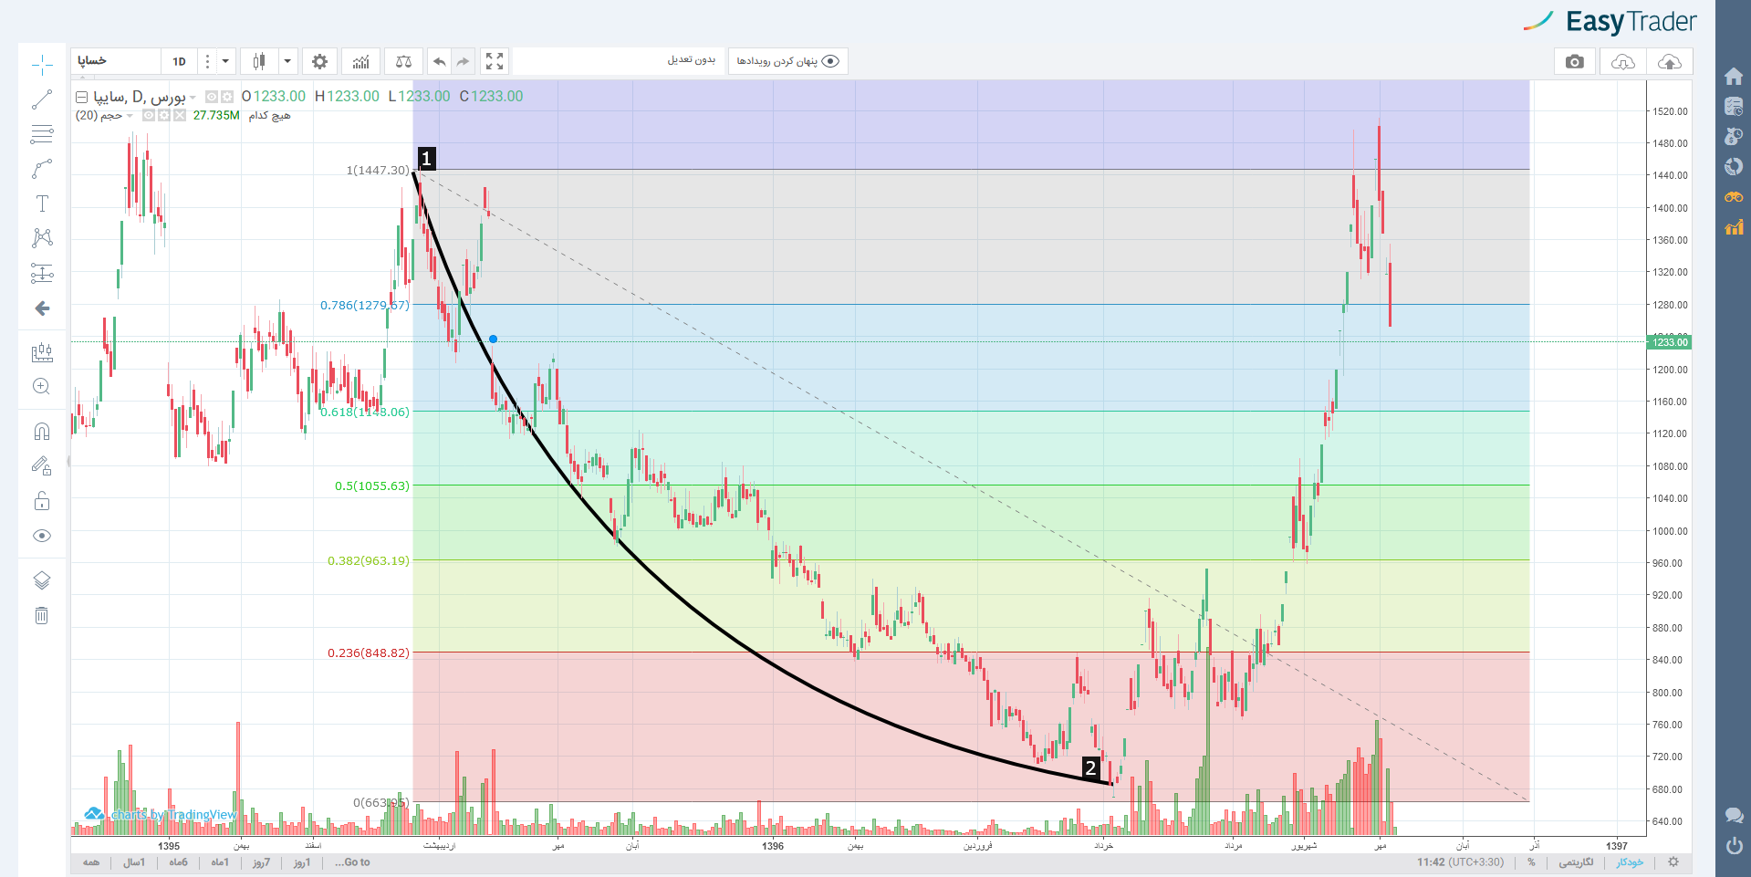The image size is (1751, 877).
Task: Enter fullscreen mode with the expand arrows
Action: pyautogui.click(x=495, y=61)
